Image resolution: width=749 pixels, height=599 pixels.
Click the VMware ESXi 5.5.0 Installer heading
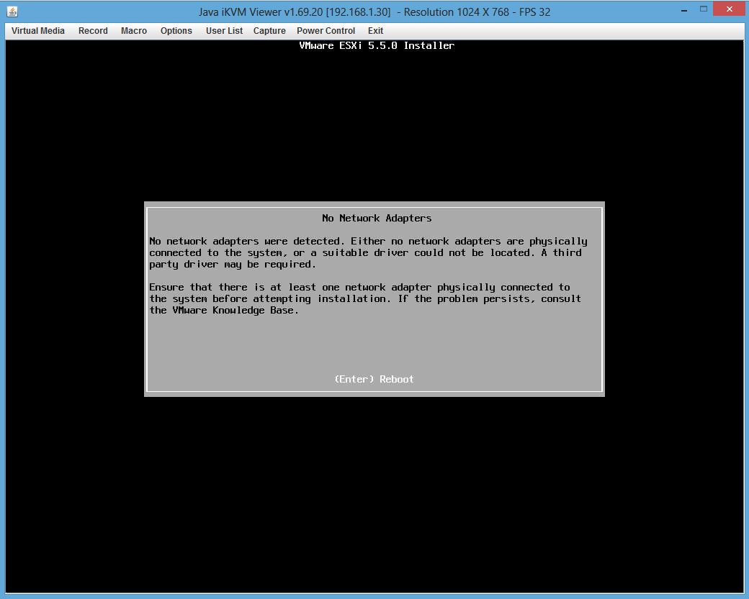[377, 45]
